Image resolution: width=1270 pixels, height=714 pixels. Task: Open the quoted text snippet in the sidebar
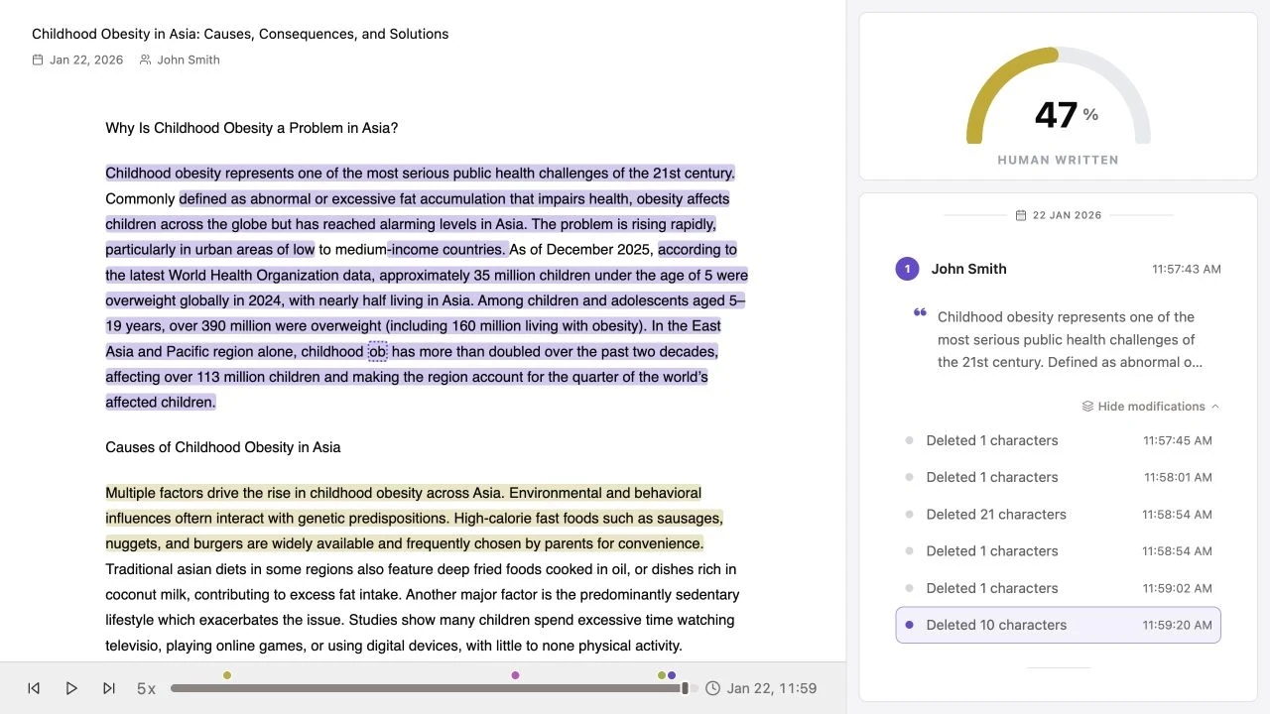[x=1070, y=339]
